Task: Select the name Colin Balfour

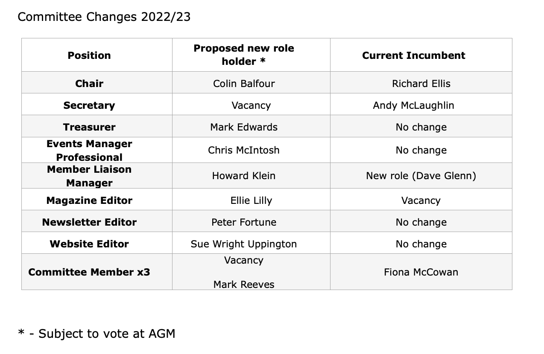Action: 244,84
